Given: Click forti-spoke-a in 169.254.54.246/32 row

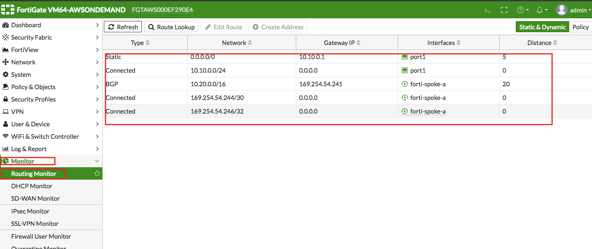Looking at the screenshot, I should coord(424,111).
